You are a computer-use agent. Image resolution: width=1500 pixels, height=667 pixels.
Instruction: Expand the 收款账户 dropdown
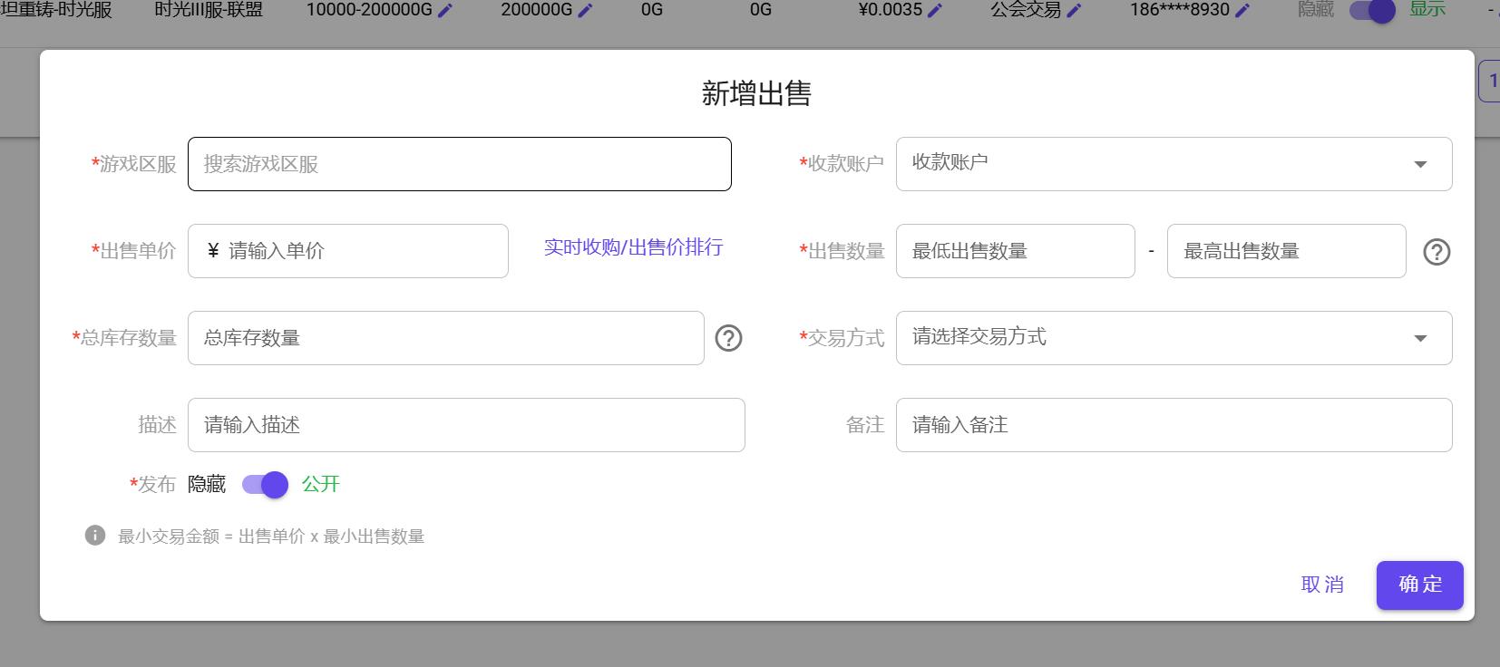[x=1174, y=164]
